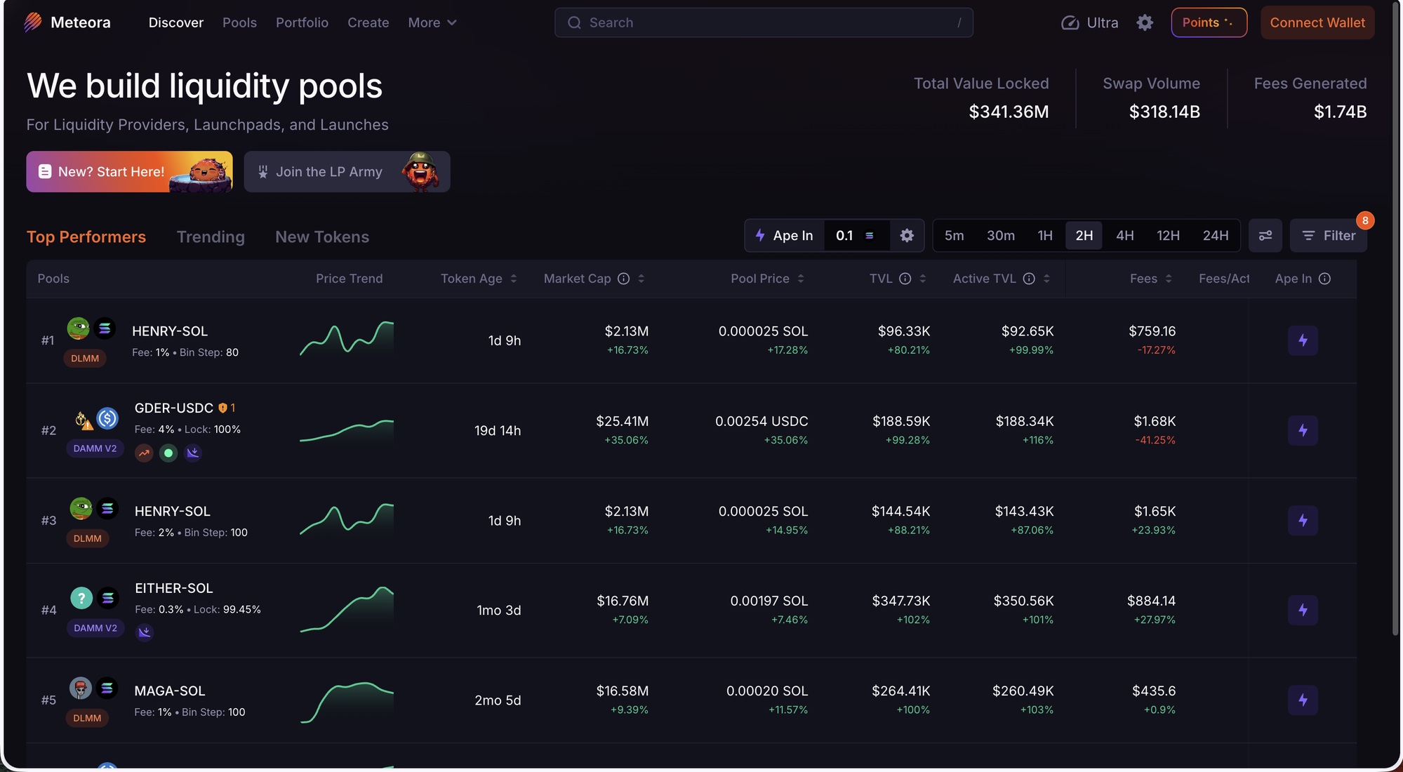Click the Connect Wallet button

(1317, 22)
